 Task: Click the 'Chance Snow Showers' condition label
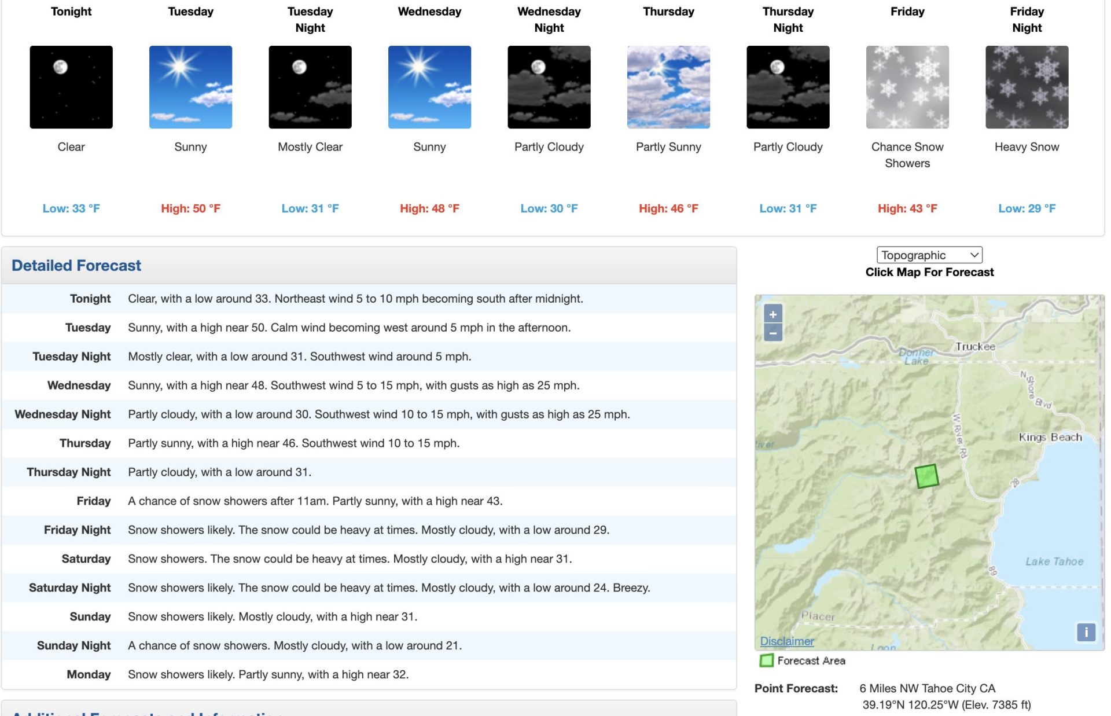[x=907, y=155]
